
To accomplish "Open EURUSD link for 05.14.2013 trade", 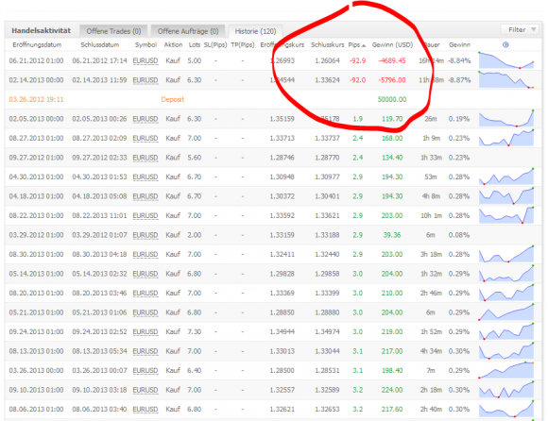I will (146, 274).
